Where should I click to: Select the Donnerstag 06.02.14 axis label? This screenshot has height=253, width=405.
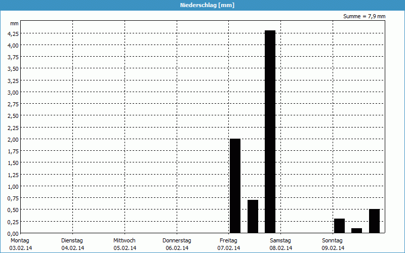(177, 244)
